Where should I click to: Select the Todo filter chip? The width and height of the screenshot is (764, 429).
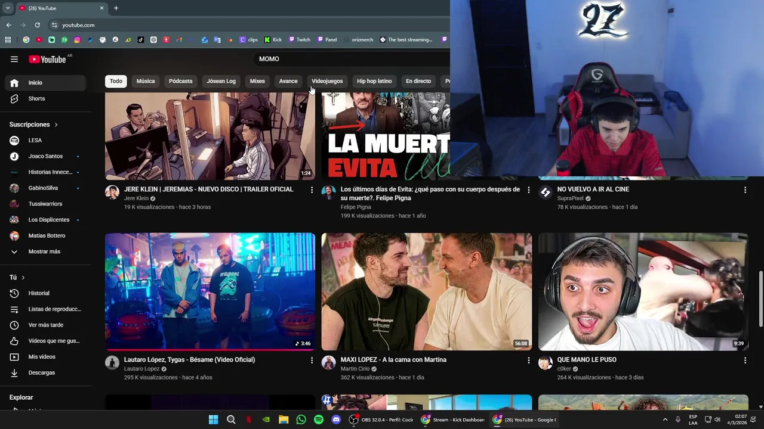pos(116,81)
